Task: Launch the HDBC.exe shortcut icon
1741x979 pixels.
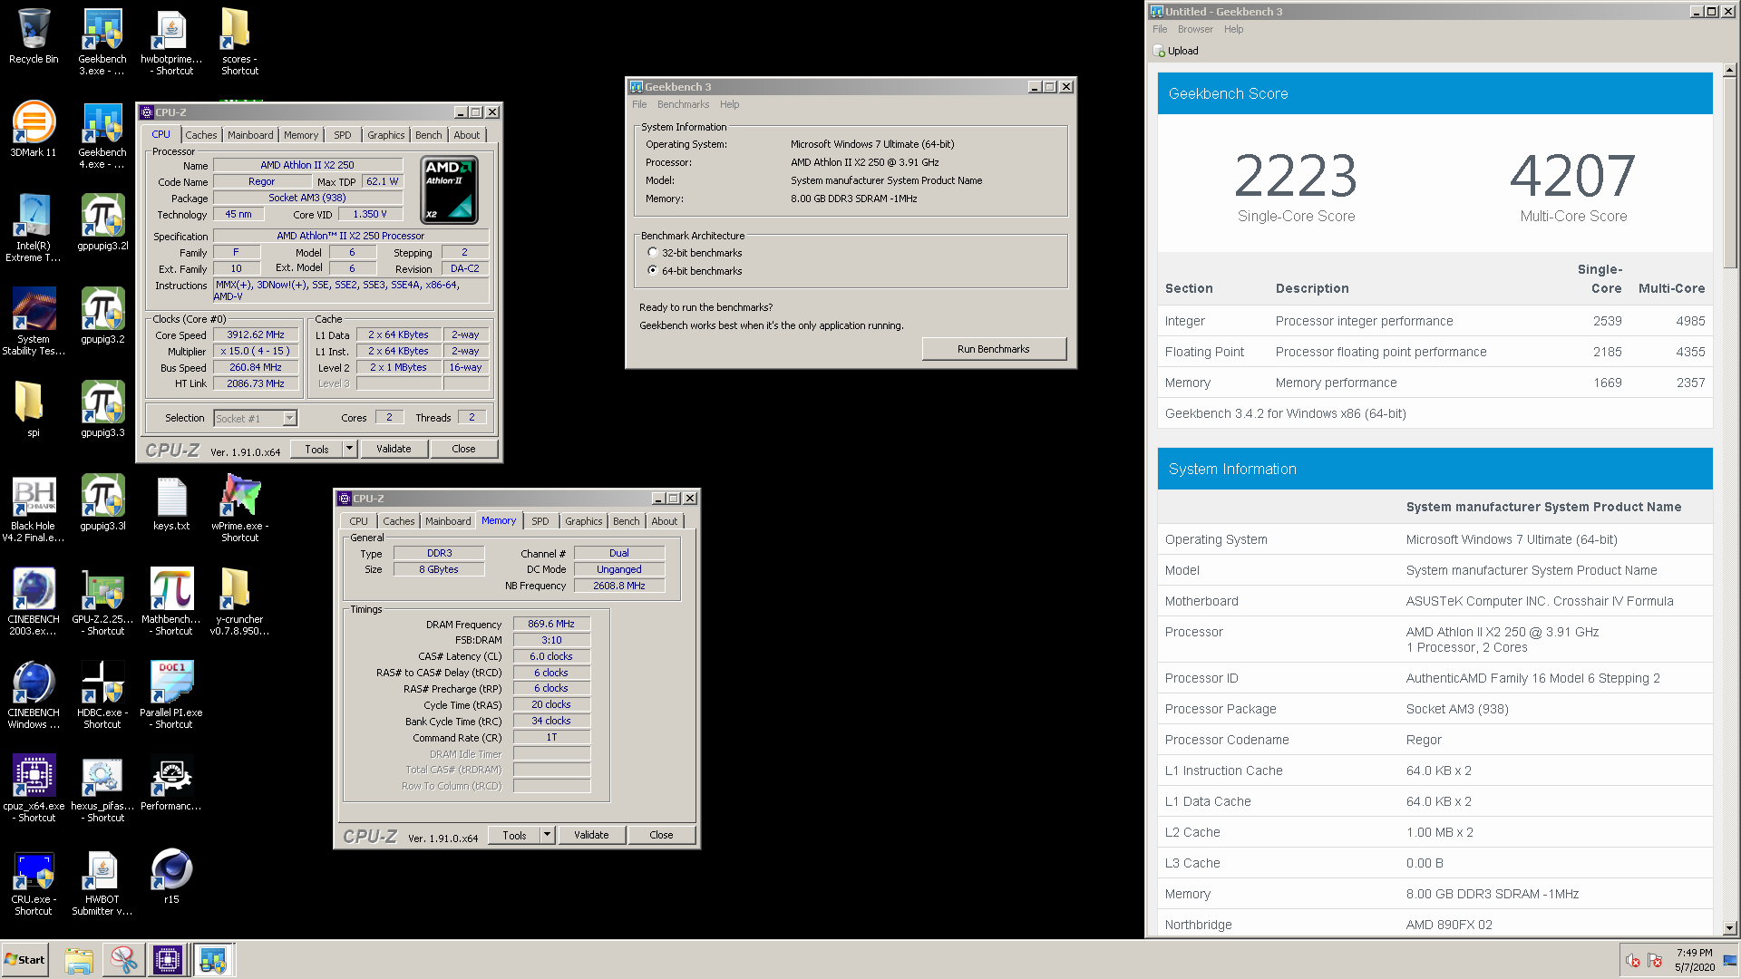Action: click(102, 695)
